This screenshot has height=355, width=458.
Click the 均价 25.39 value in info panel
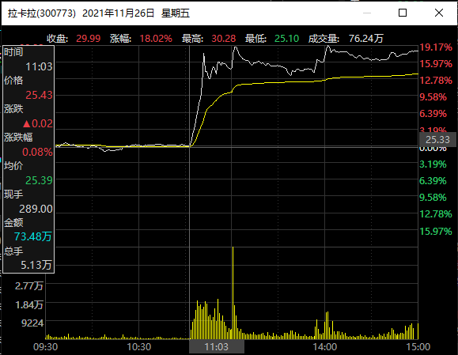tap(39, 180)
